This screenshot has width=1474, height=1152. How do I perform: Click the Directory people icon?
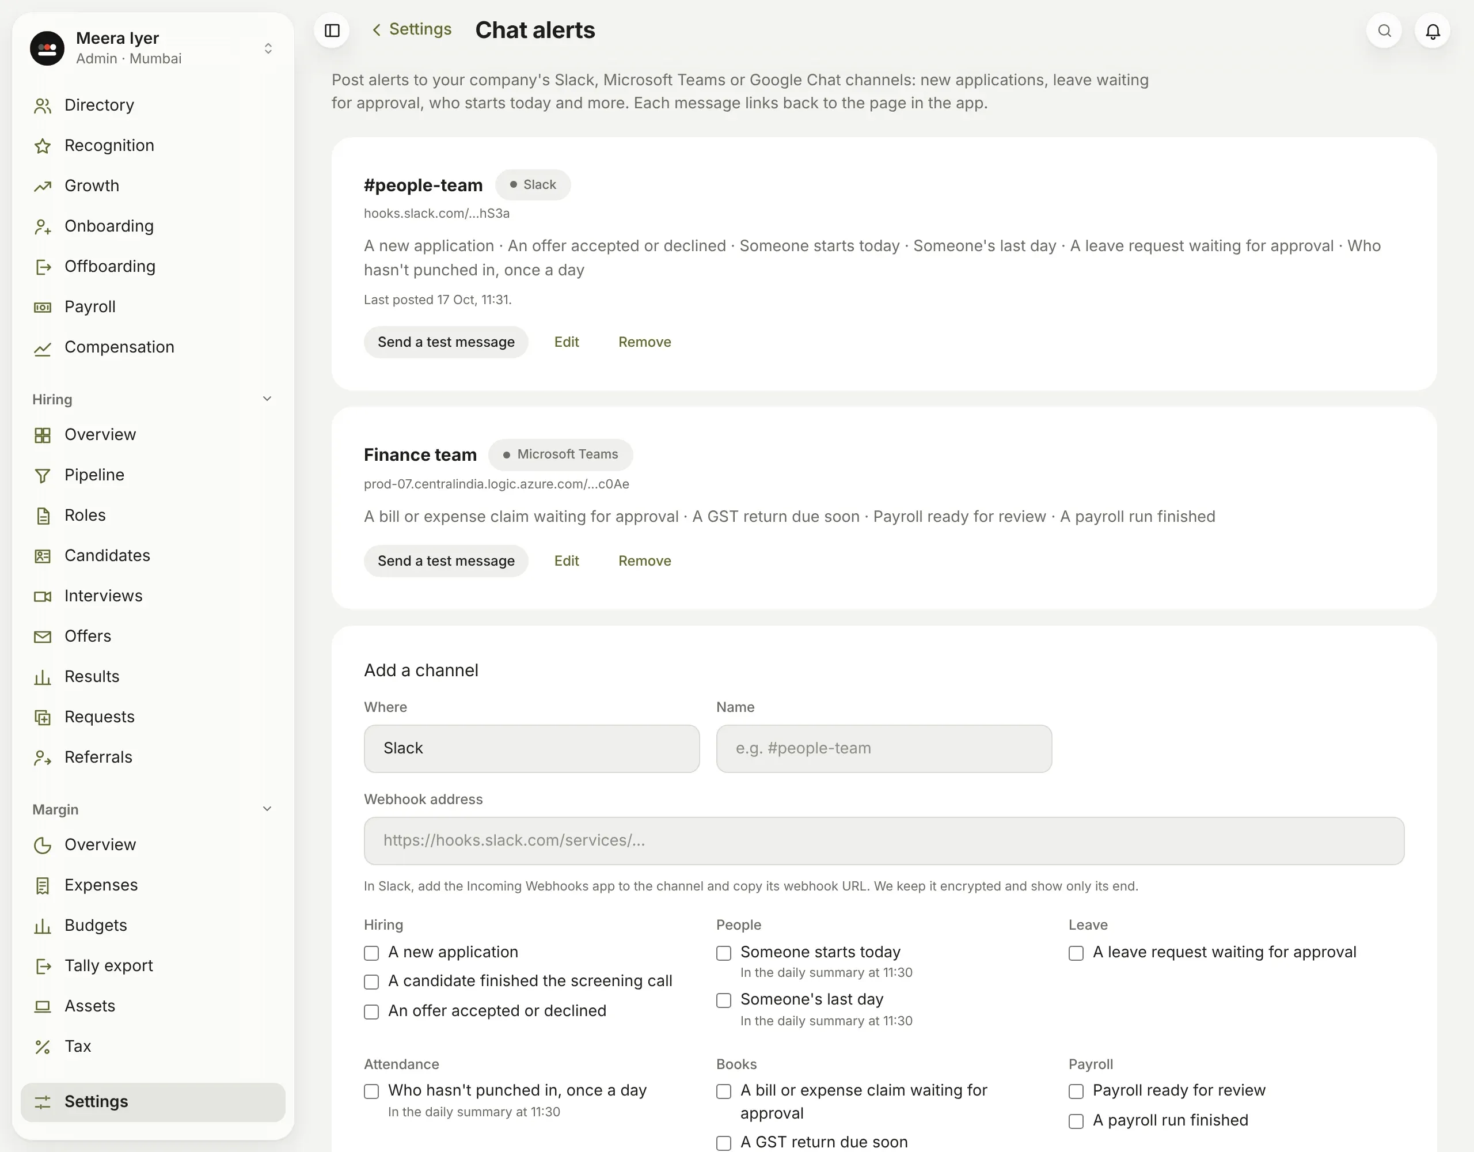[x=43, y=105]
